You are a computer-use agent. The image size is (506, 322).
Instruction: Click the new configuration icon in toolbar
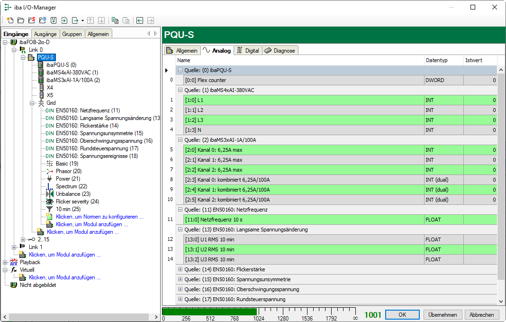[10, 20]
